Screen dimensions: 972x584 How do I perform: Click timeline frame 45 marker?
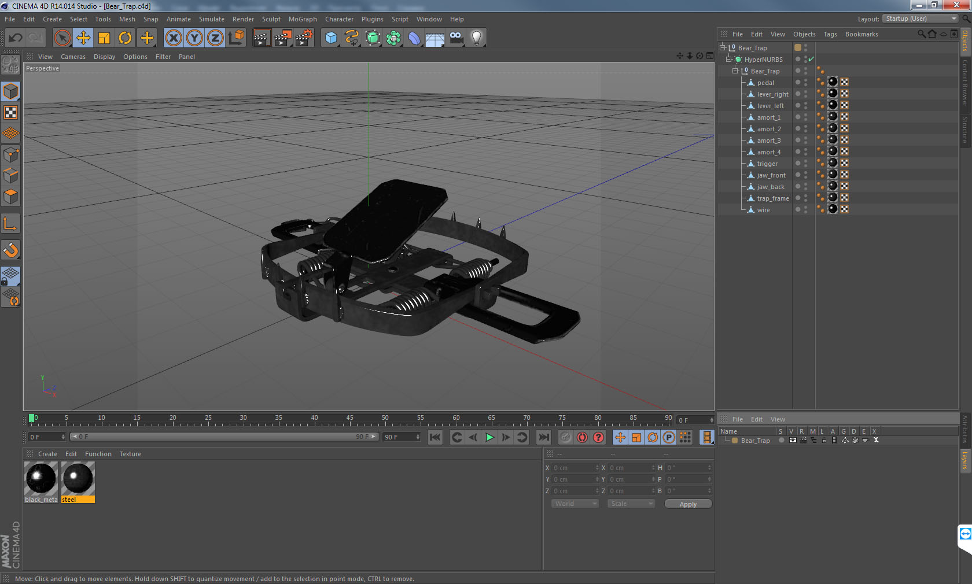pyautogui.click(x=349, y=419)
